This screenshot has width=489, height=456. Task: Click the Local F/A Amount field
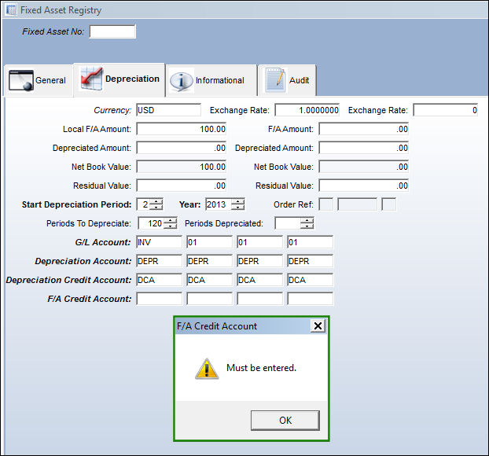(x=181, y=129)
